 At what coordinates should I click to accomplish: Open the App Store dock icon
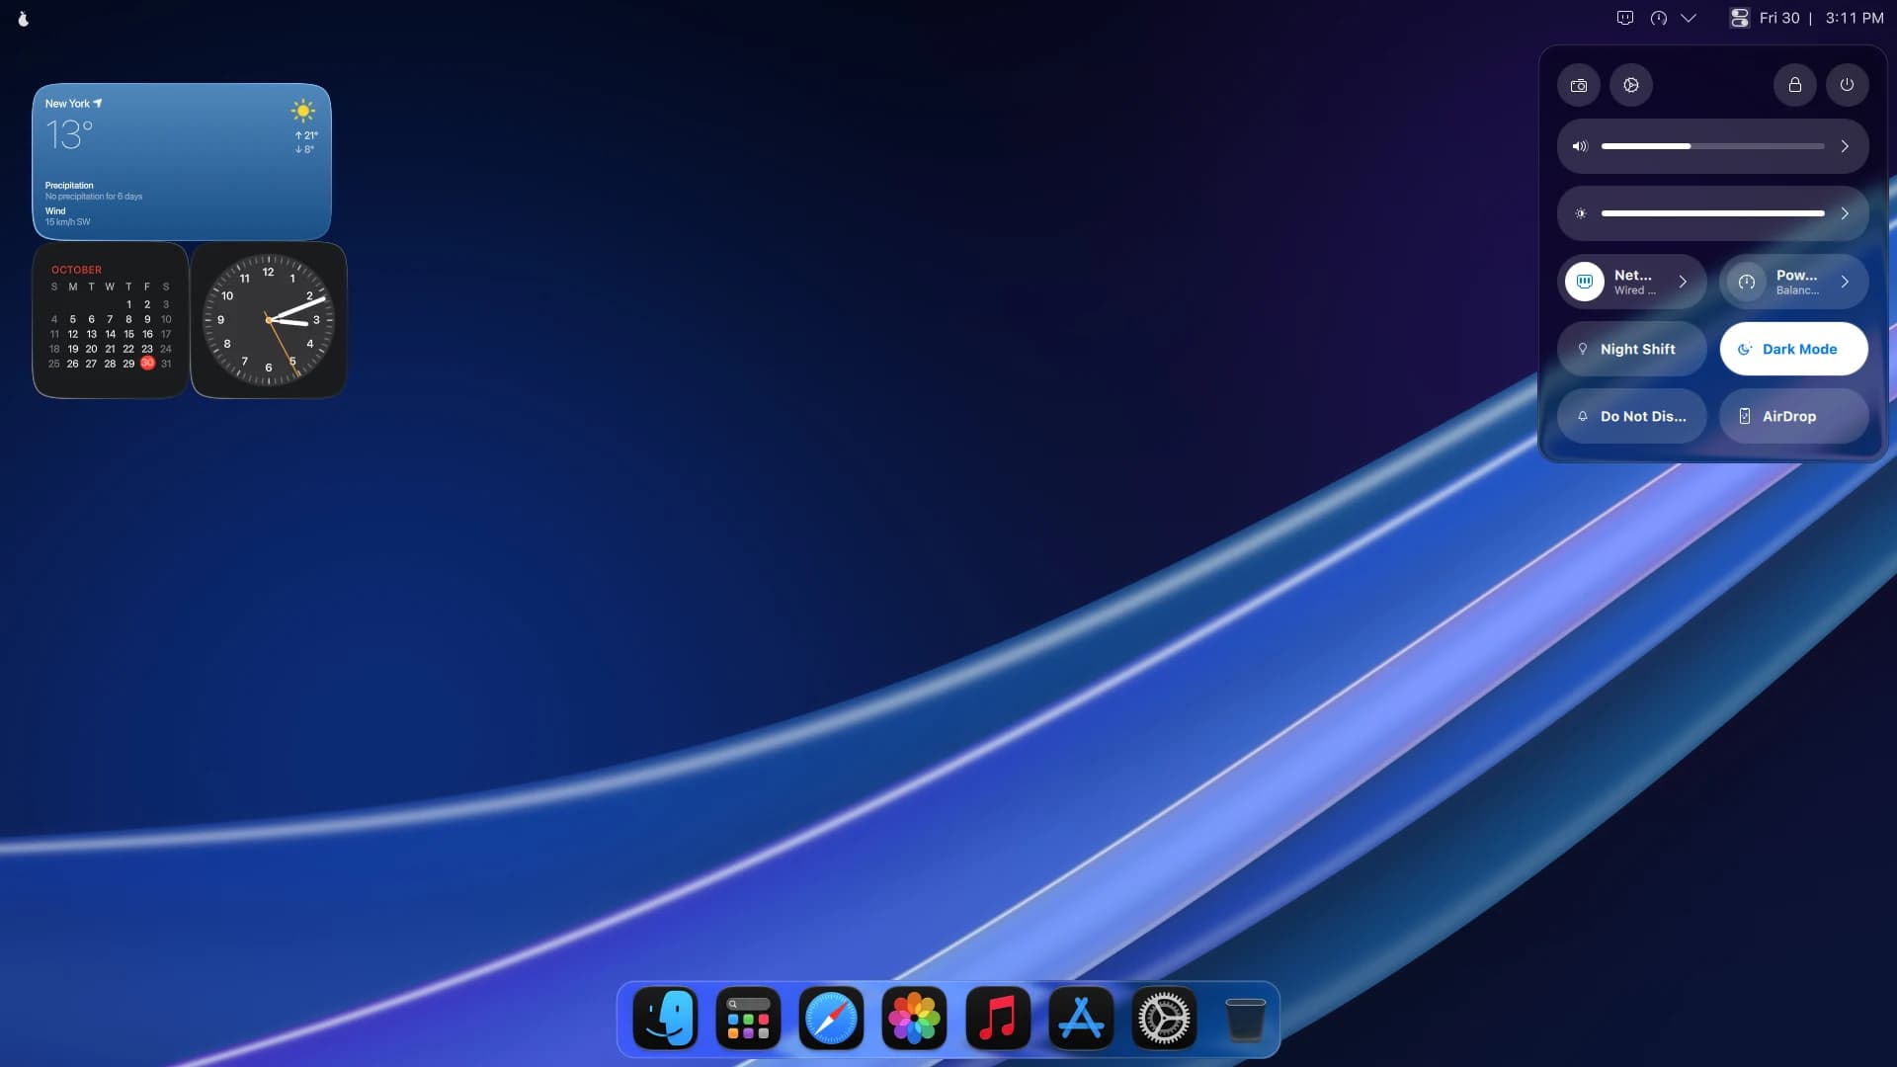point(1081,1019)
